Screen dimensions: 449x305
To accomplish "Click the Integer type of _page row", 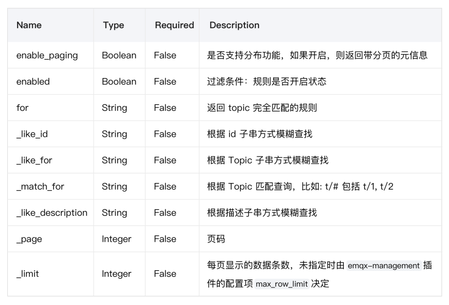I will (x=116, y=239).
